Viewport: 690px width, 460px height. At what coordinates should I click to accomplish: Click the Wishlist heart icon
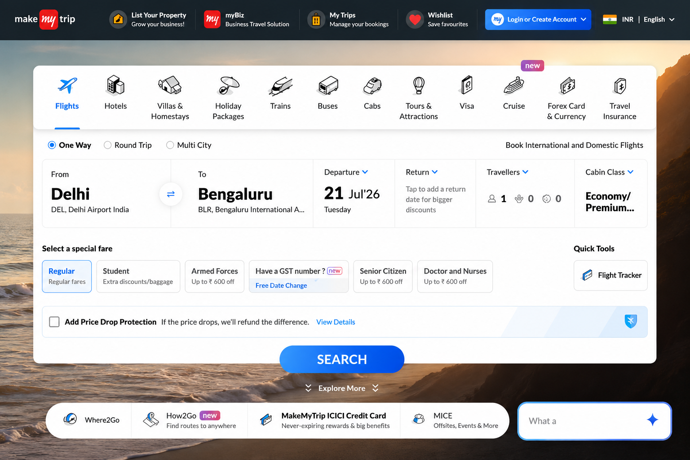pyautogui.click(x=415, y=19)
